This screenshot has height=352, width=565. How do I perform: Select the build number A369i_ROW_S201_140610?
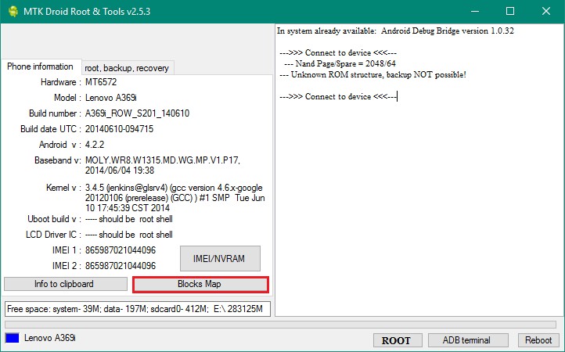click(x=137, y=113)
